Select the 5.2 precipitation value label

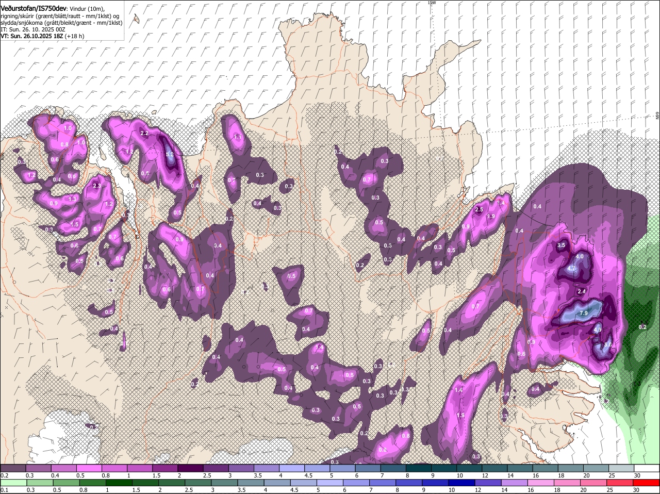click(170, 154)
